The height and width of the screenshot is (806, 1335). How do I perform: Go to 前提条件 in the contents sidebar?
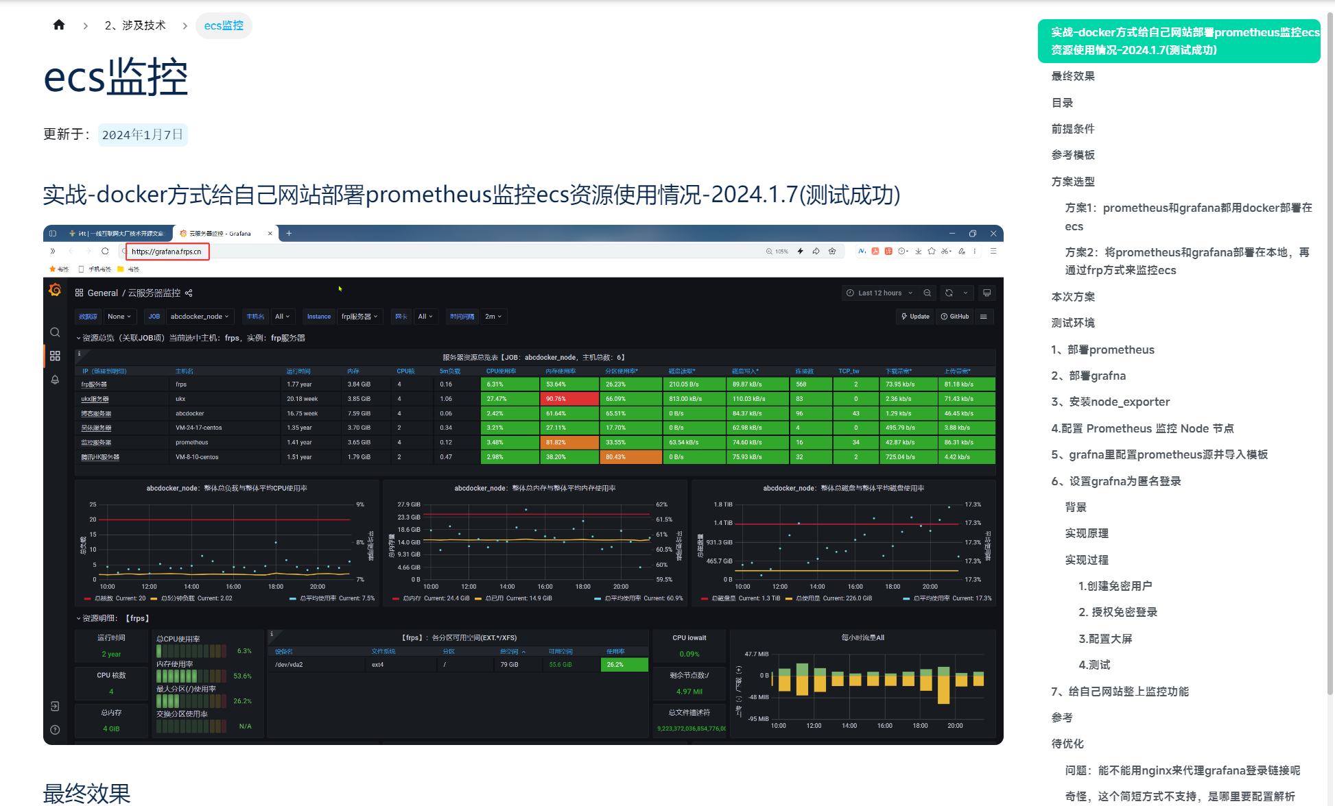tap(1073, 129)
